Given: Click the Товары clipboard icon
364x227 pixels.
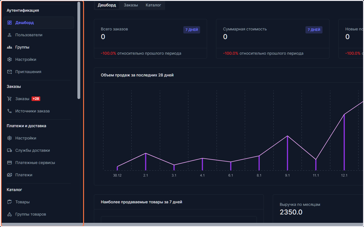Looking at the screenshot, I should coord(9,202).
